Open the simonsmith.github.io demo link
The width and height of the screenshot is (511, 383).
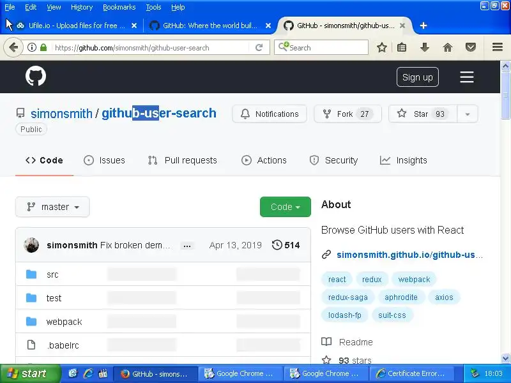click(409, 255)
